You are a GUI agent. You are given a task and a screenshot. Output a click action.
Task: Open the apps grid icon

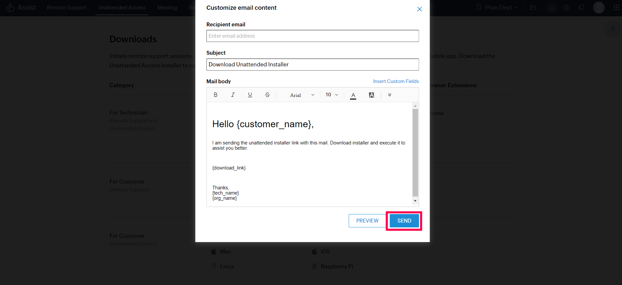pyautogui.click(x=616, y=7)
